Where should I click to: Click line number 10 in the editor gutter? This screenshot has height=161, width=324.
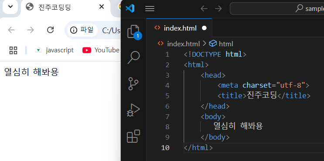pyautogui.click(x=165, y=148)
